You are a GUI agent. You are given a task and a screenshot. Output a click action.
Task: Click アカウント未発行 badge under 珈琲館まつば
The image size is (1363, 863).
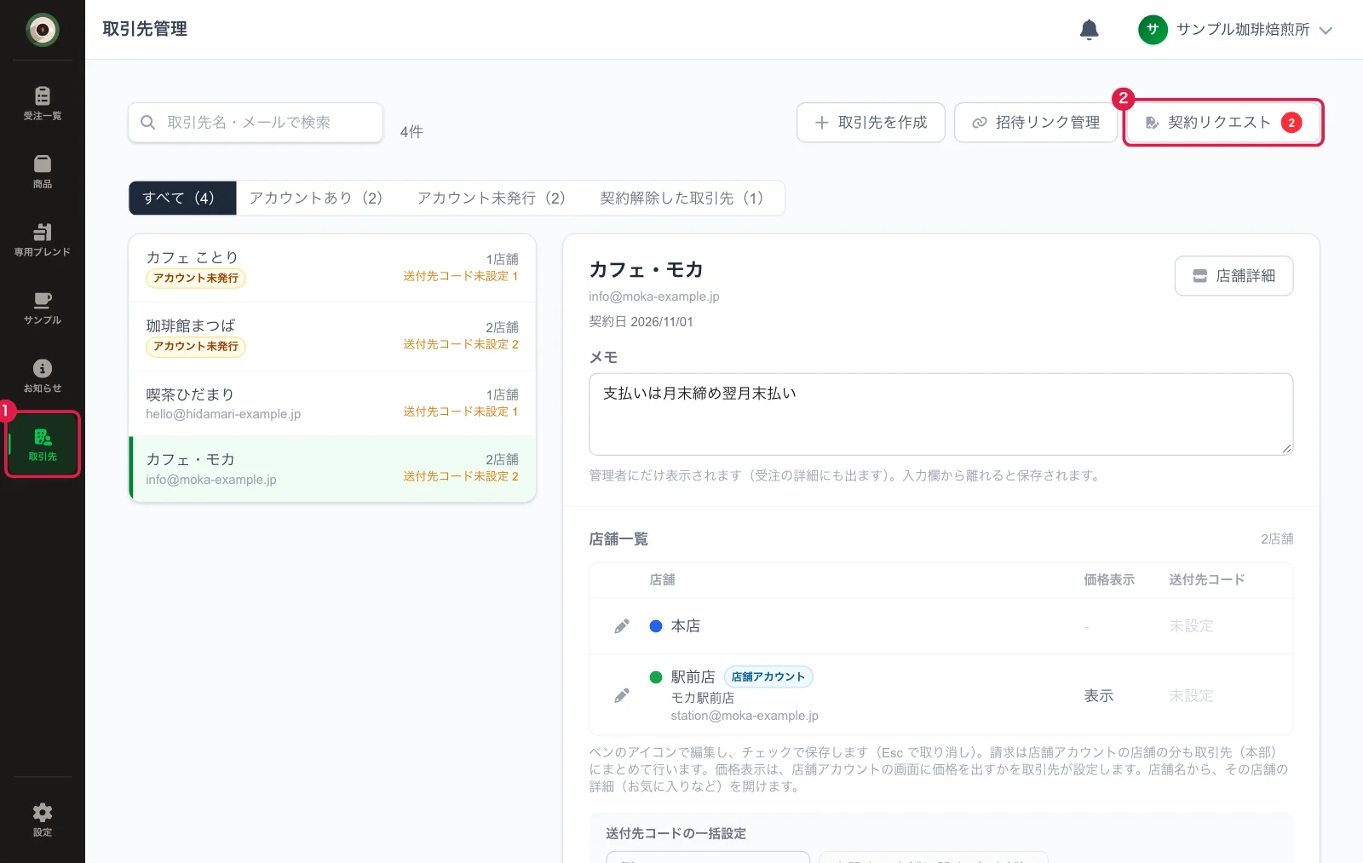tap(196, 347)
